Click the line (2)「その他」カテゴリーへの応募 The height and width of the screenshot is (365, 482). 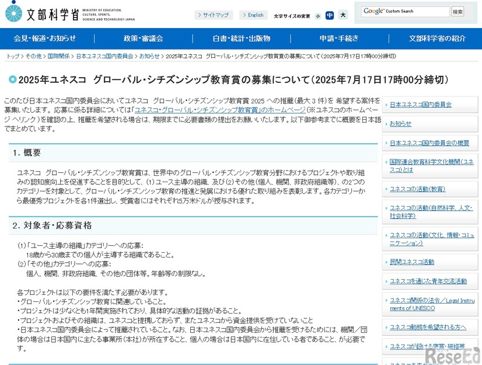pyautogui.click(x=64, y=265)
